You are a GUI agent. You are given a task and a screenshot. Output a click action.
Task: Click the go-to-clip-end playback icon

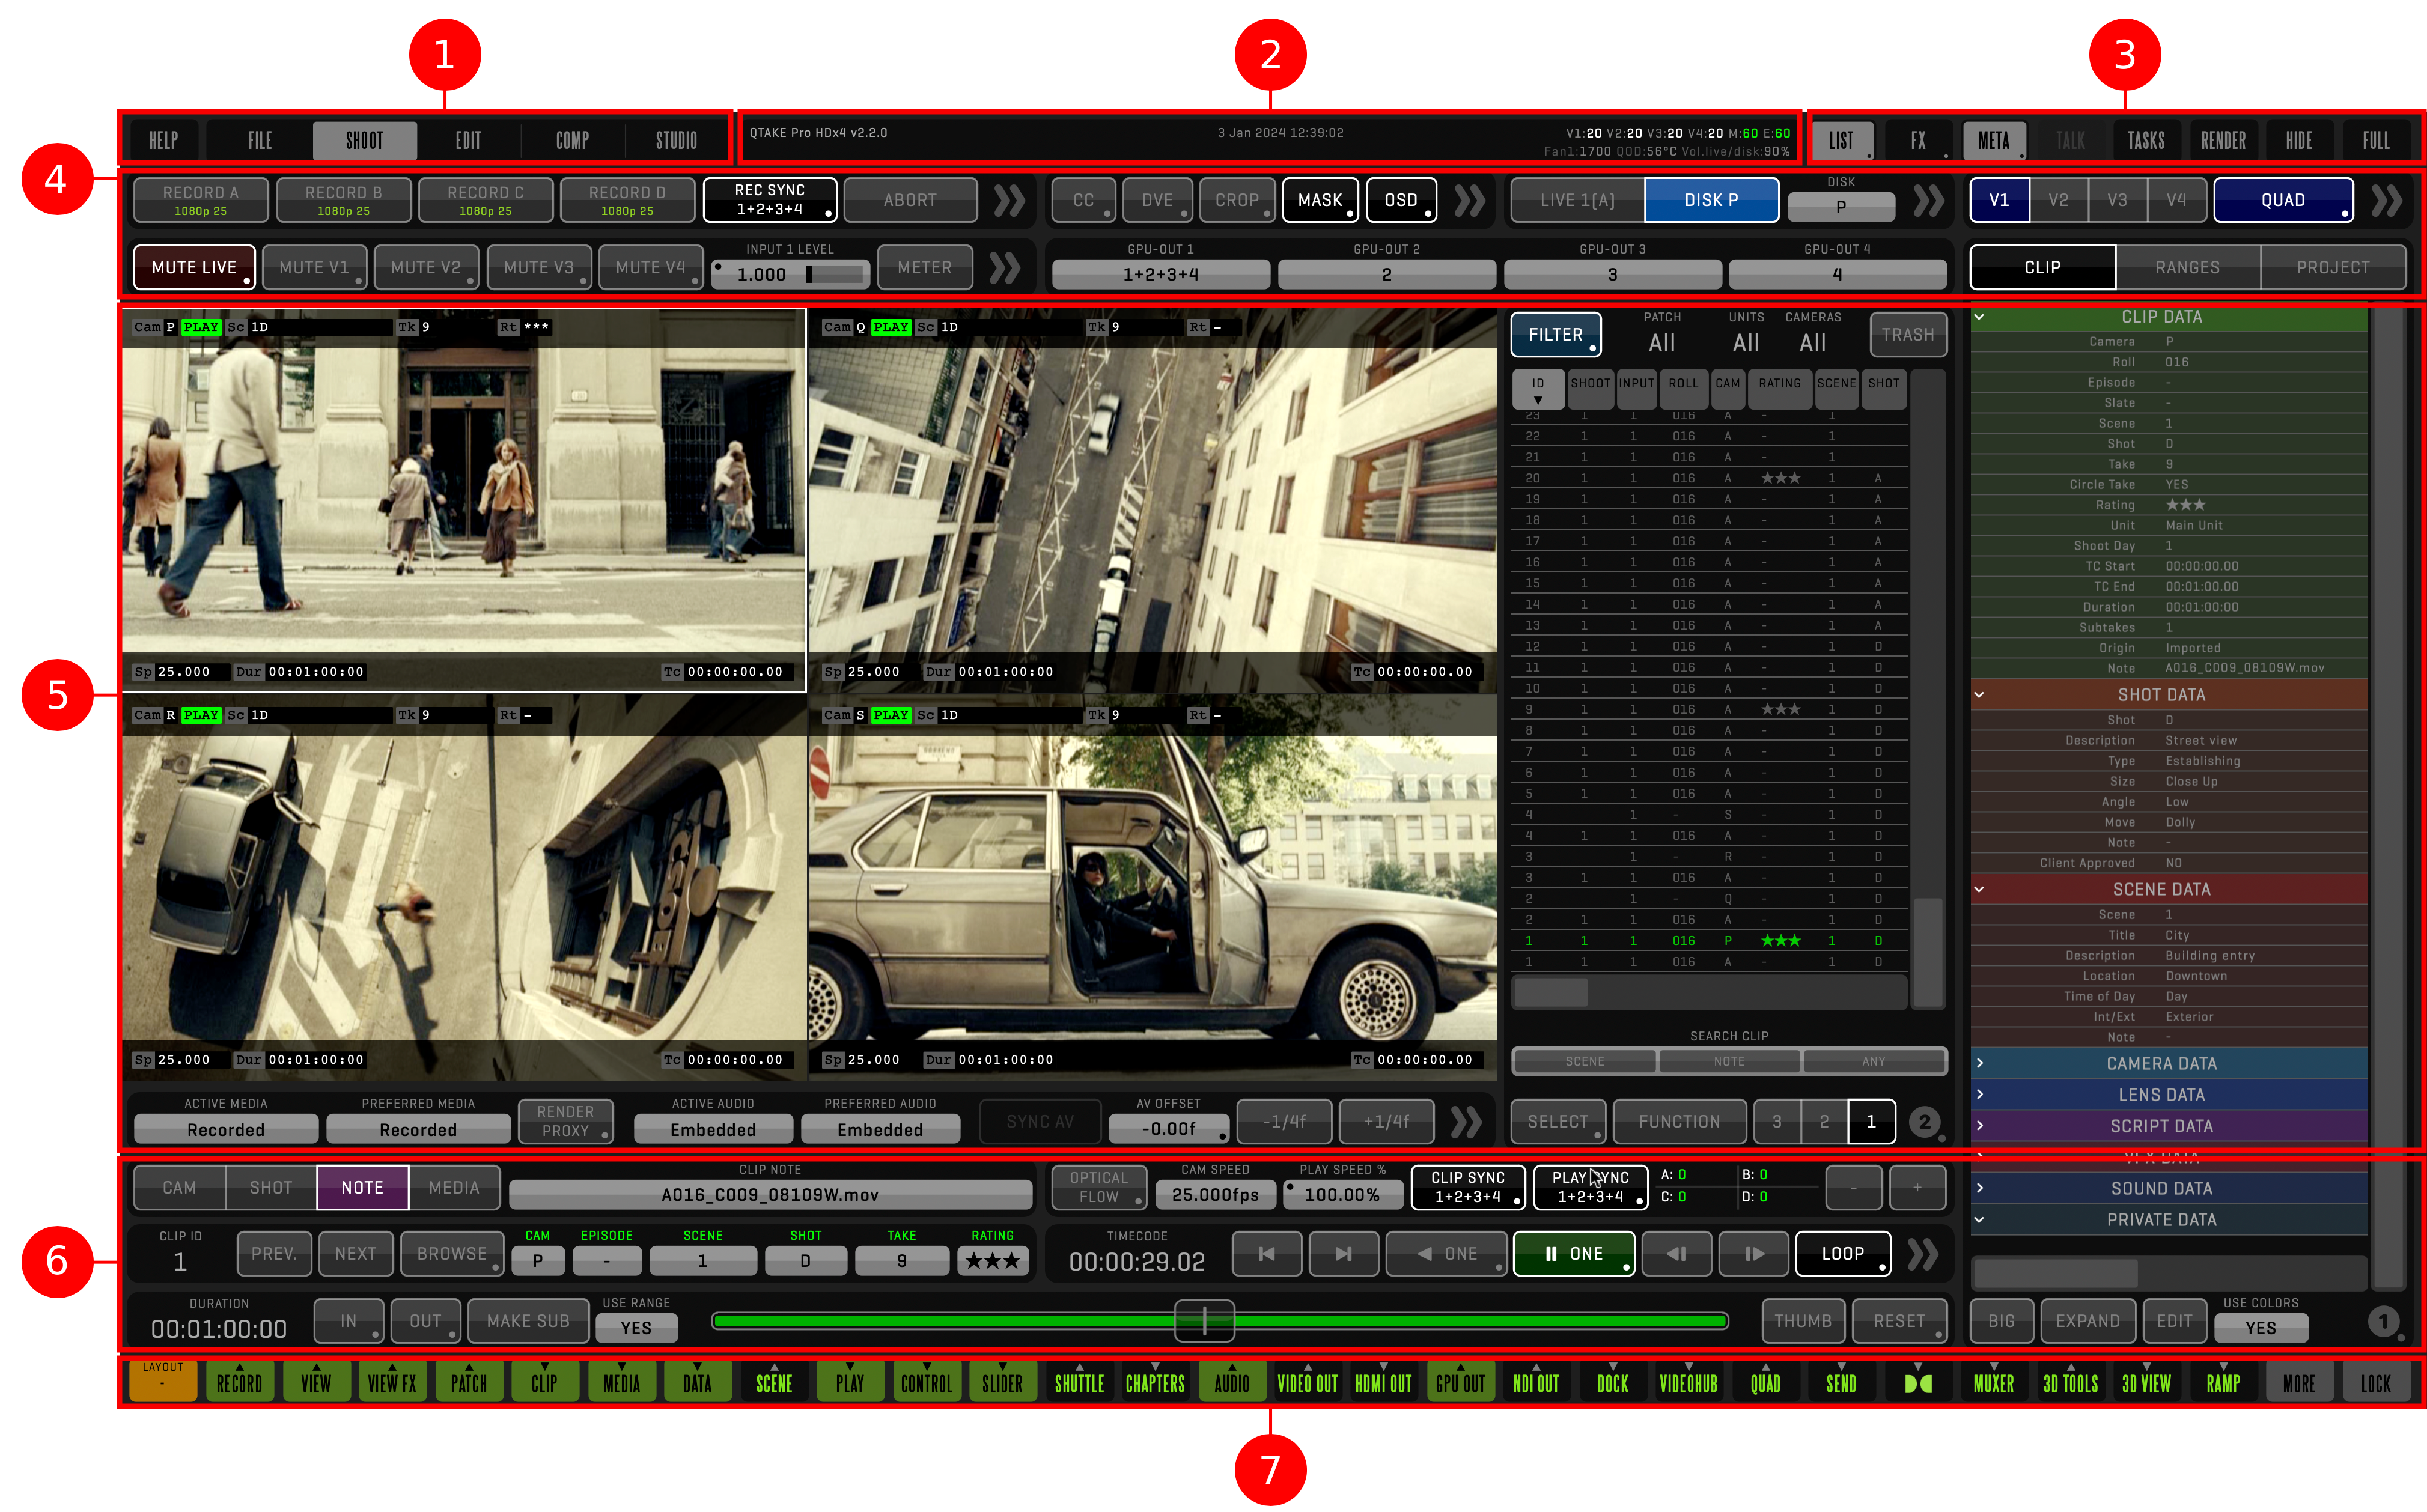click(x=1343, y=1254)
